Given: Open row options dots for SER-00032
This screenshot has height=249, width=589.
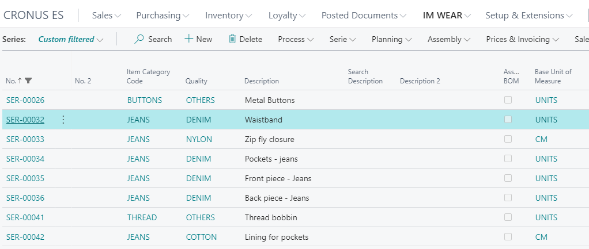Looking at the screenshot, I should 63,120.
